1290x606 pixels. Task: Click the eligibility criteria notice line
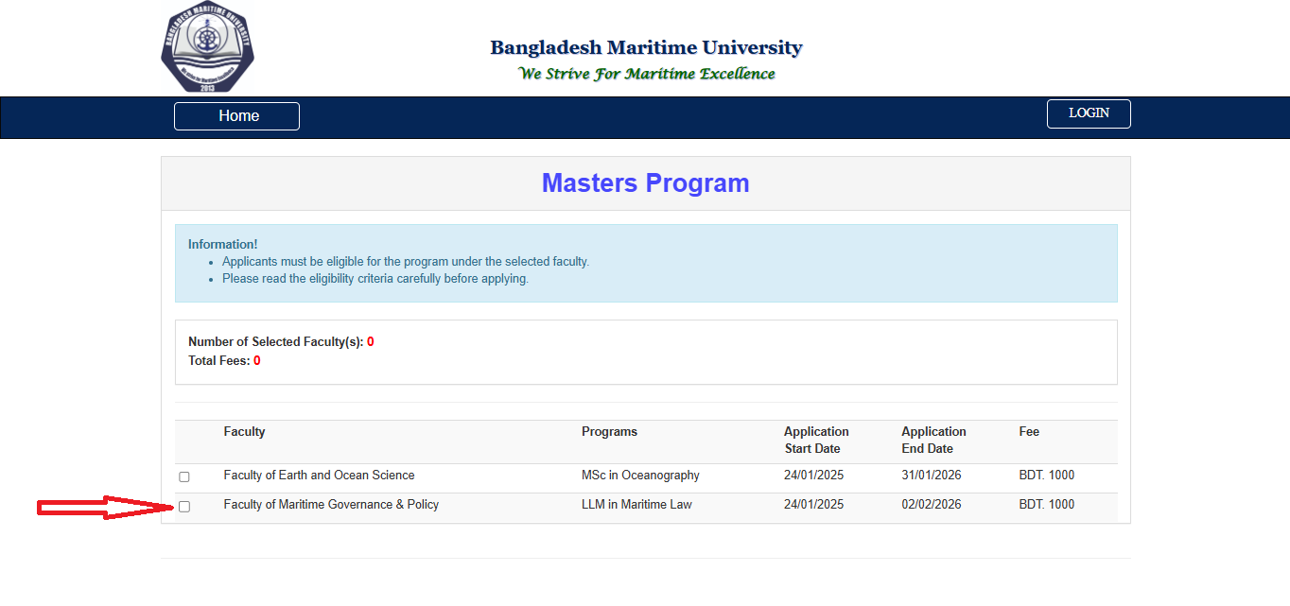click(375, 279)
